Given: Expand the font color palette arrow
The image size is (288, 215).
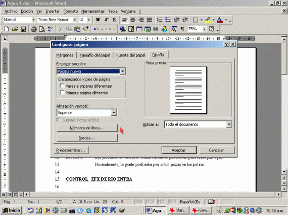Looking at the screenshot, I should click(x=226, y=20).
